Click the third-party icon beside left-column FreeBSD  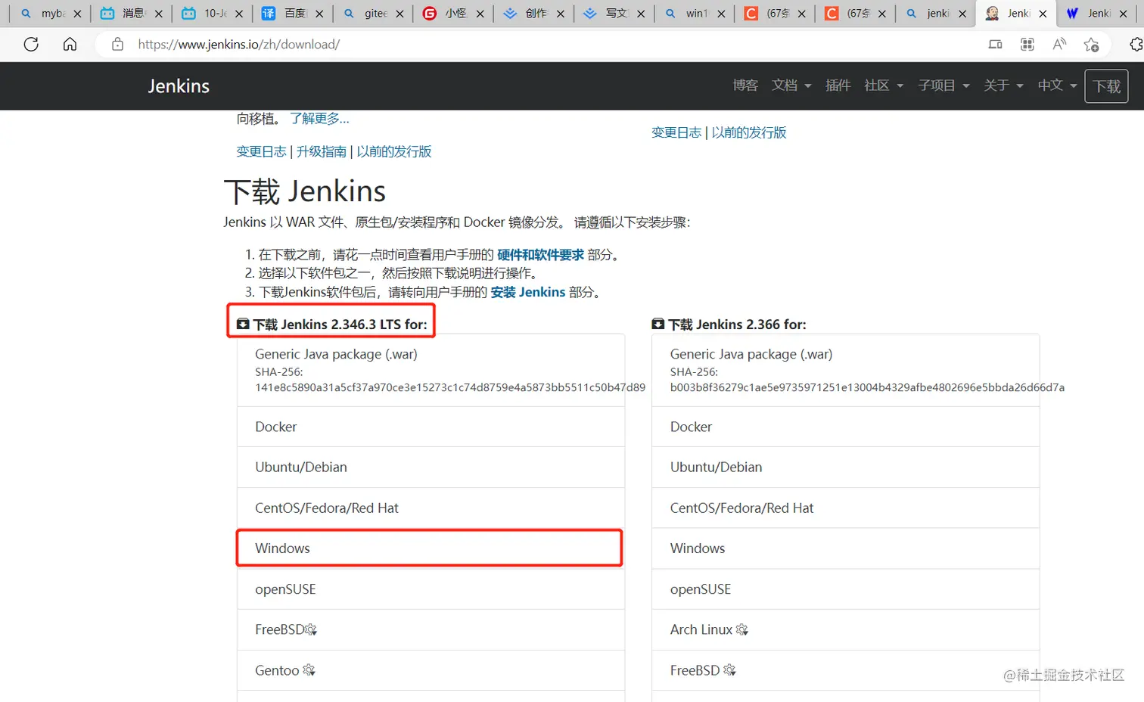311,629
